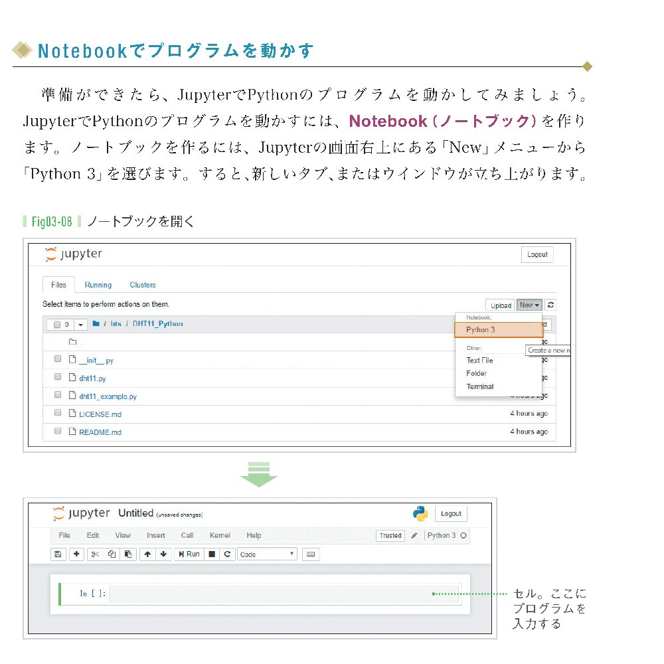Choose Folder from the New menu

pyautogui.click(x=476, y=373)
